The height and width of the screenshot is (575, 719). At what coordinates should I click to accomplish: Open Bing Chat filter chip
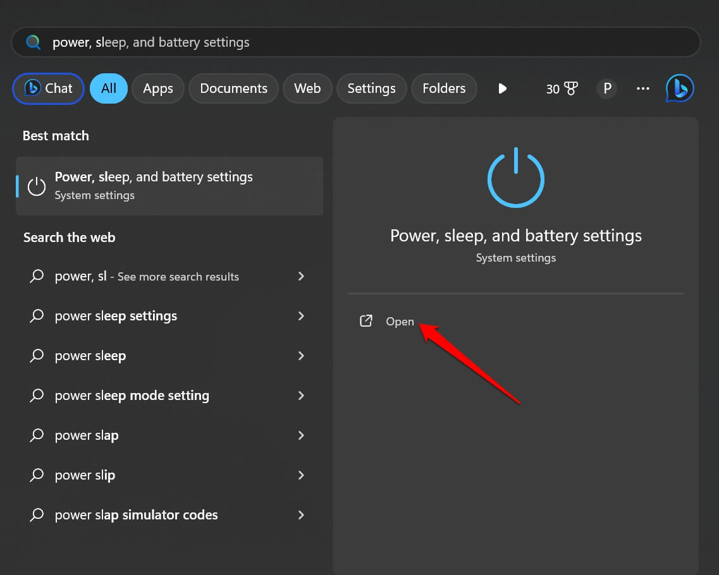48,88
